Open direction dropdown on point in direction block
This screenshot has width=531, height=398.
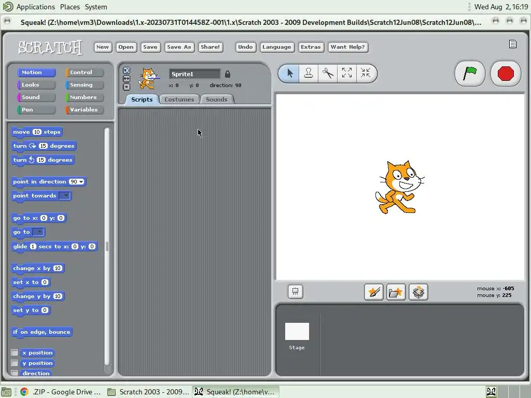click(81, 182)
